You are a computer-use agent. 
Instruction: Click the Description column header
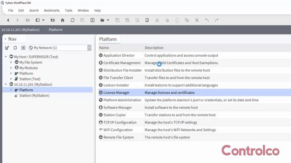[x=154, y=48]
